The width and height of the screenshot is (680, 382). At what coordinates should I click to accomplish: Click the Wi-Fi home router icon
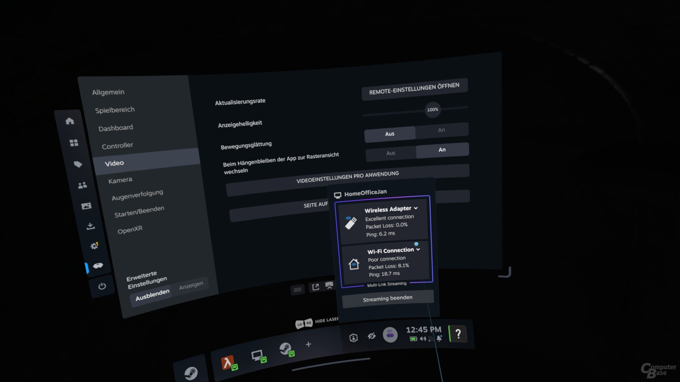tap(354, 264)
